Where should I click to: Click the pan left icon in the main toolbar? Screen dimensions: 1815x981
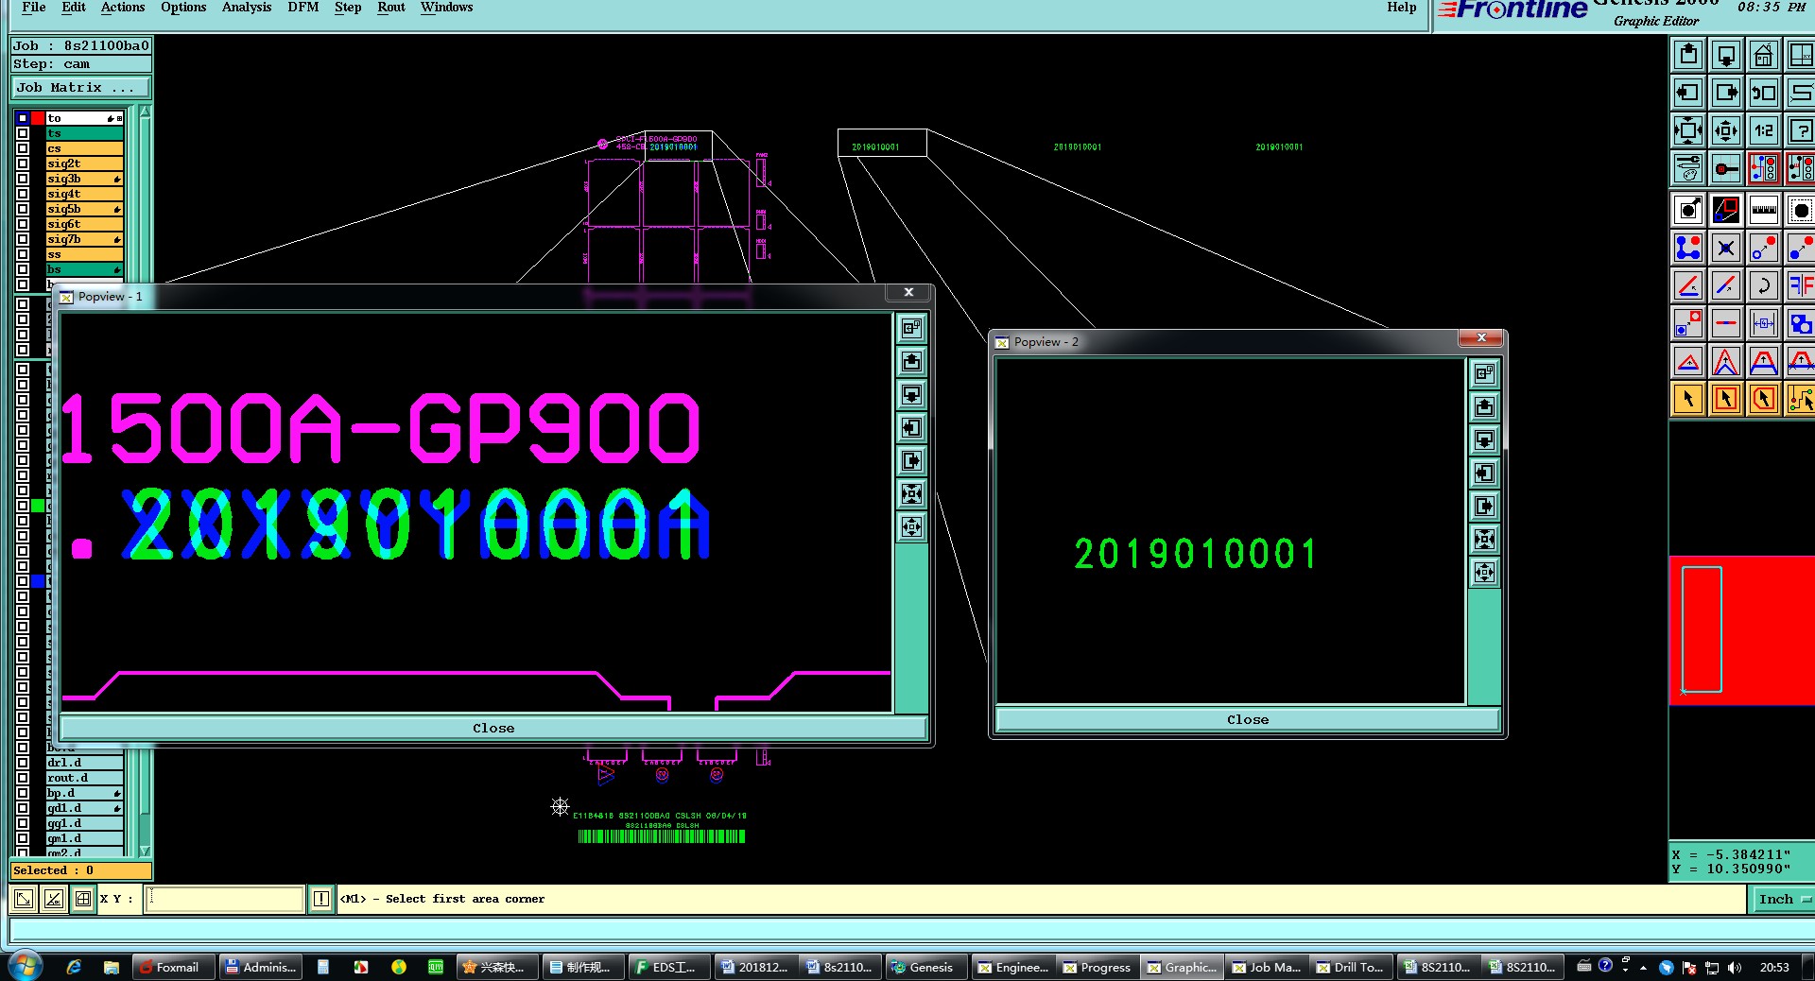tap(1688, 93)
